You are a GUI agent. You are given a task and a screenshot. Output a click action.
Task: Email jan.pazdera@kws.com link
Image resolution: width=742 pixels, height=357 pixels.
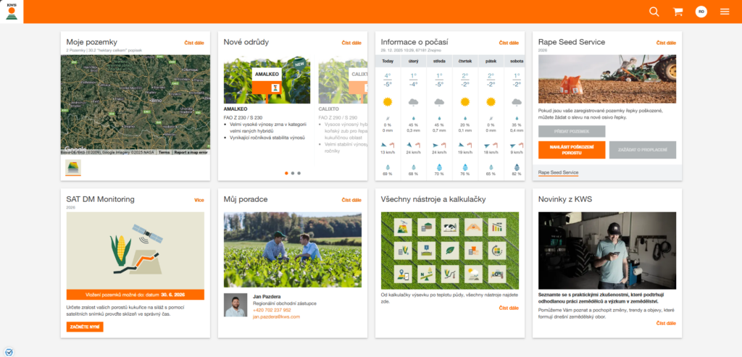click(x=275, y=317)
